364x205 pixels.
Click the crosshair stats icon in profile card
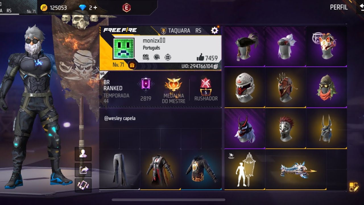click(x=168, y=57)
